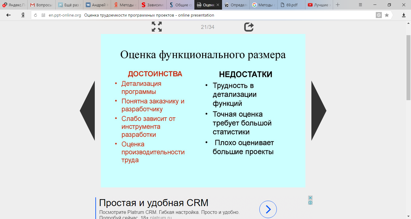This screenshot has height=219, width=411.
Task: Click the Слабо зависит от инструмента bullet
Action: coord(148,127)
